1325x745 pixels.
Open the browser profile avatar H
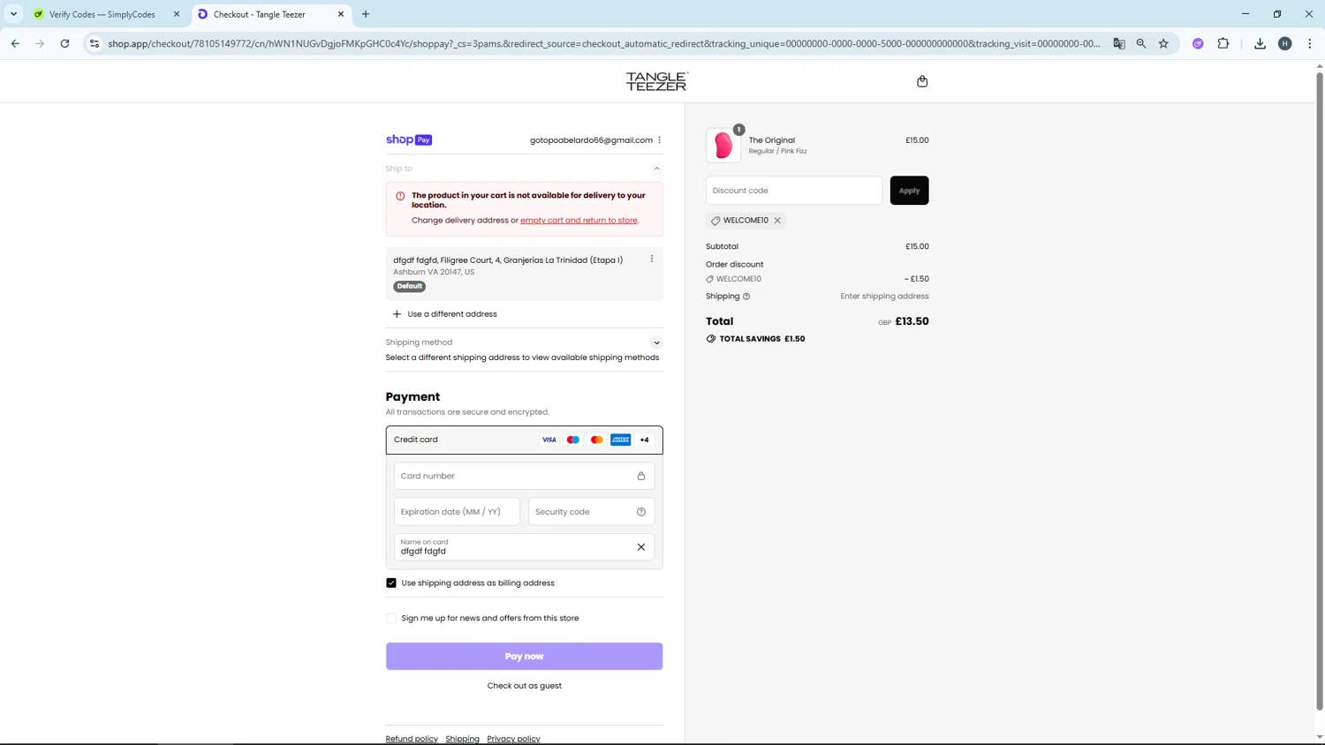point(1285,43)
